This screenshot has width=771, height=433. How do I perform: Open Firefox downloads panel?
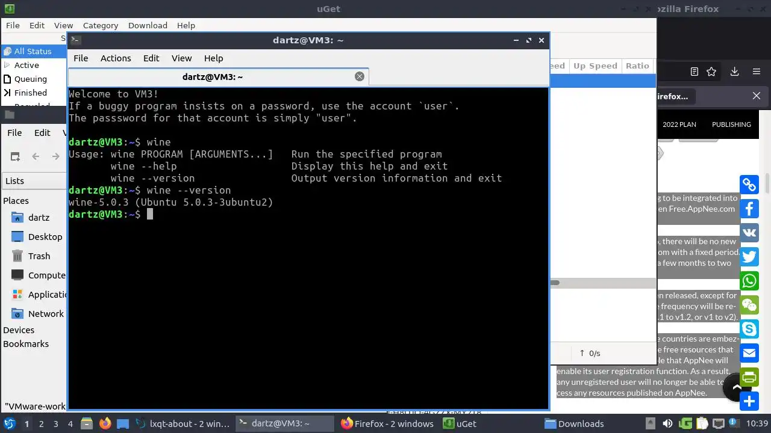pyautogui.click(x=734, y=72)
